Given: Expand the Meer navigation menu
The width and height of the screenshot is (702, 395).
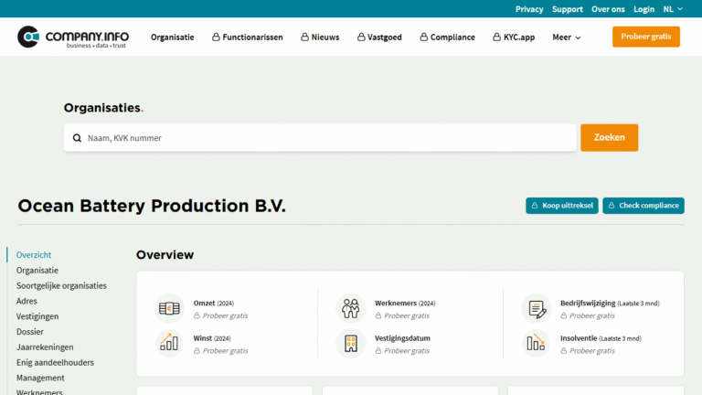Looking at the screenshot, I should click(x=566, y=37).
